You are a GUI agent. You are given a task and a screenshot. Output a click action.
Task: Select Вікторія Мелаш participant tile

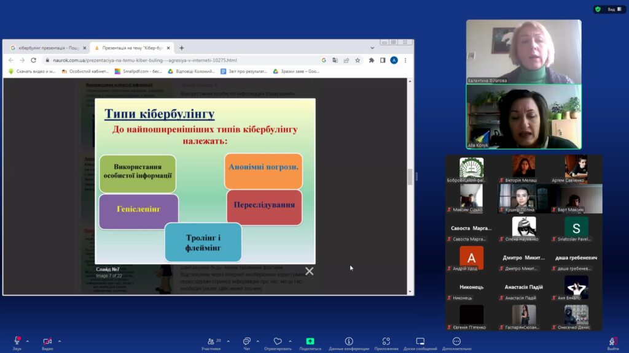[523, 169]
